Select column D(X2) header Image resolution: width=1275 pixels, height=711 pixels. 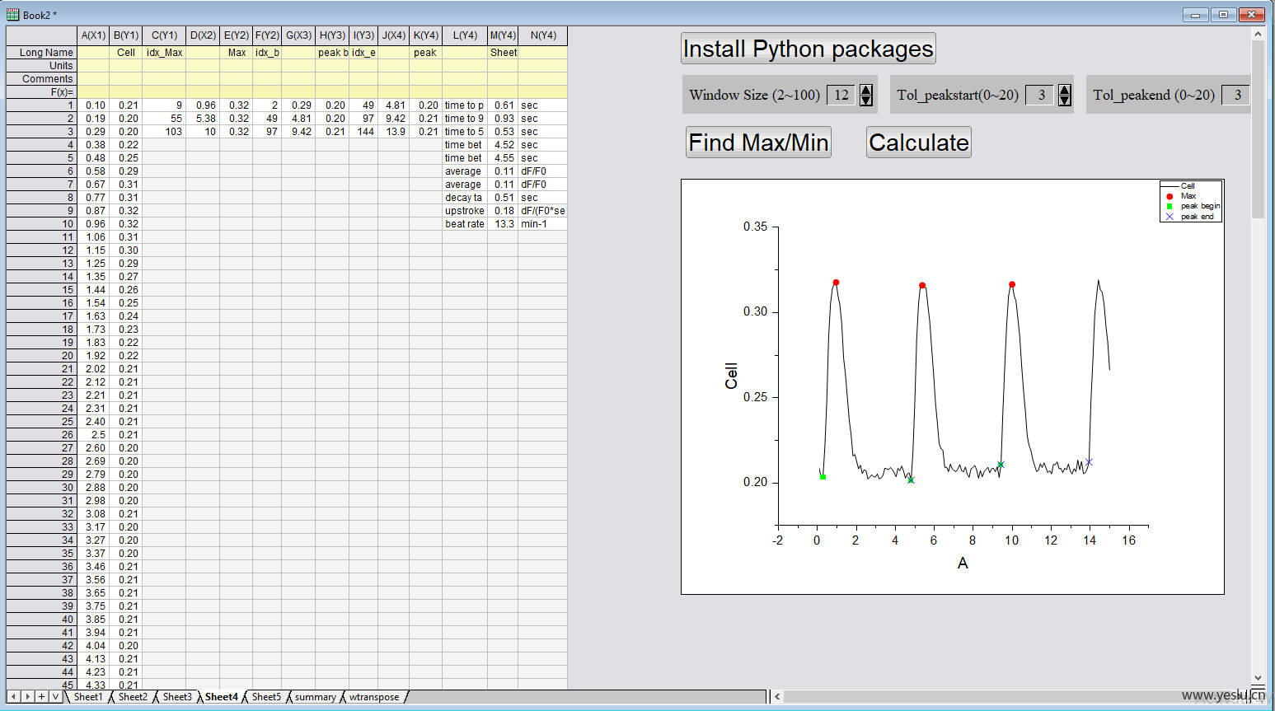(x=203, y=35)
